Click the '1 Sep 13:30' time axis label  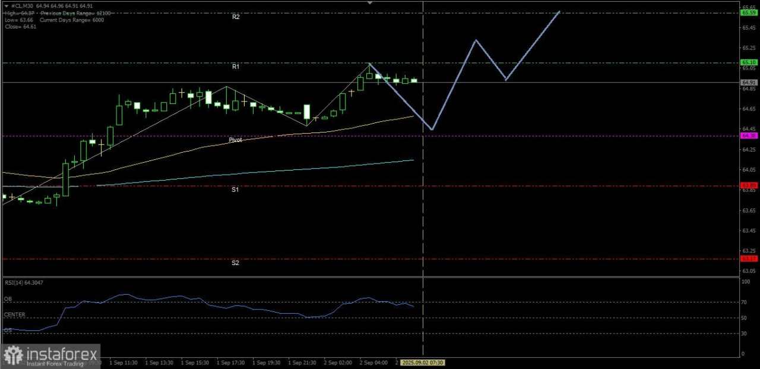point(159,362)
